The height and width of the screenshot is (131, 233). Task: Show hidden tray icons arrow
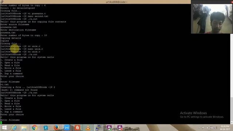pyautogui.click(x=199, y=128)
